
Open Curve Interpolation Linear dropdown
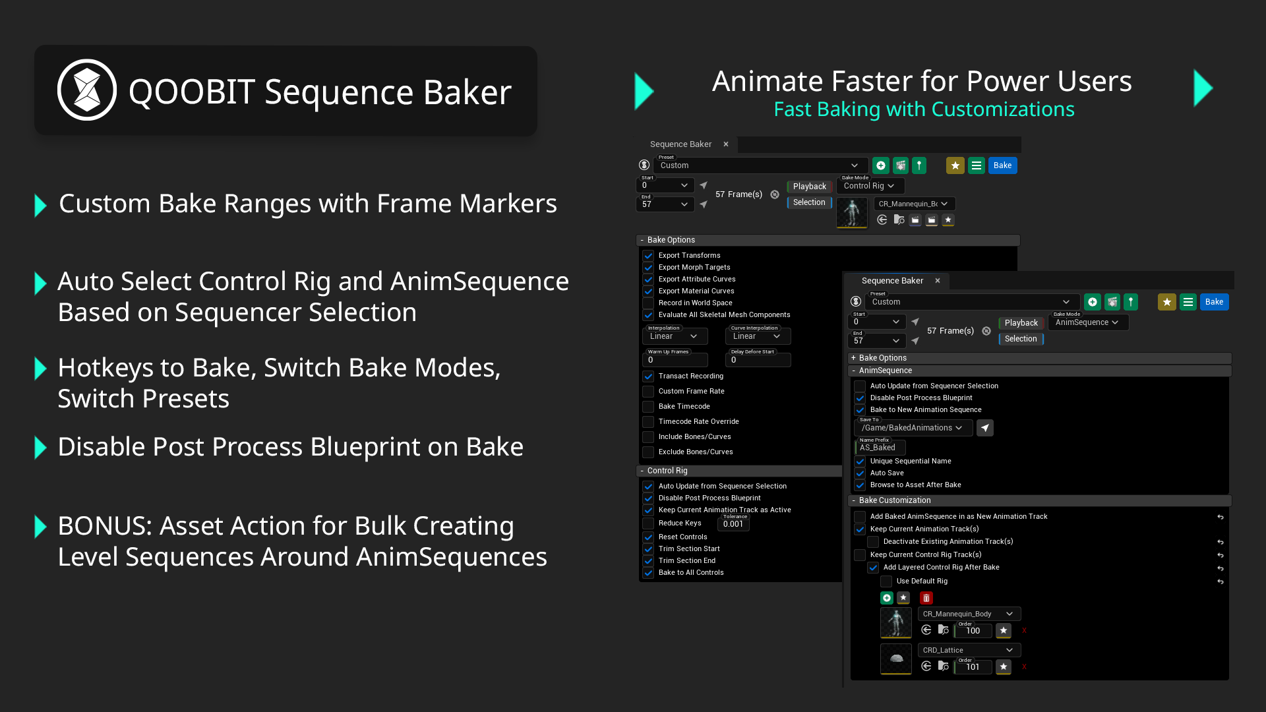tap(758, 336)
